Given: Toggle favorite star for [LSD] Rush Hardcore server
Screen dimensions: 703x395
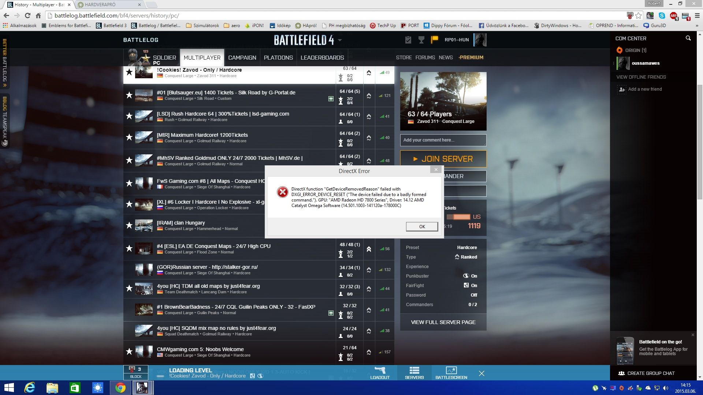Looking at the screenshot, I should [129, 116].
